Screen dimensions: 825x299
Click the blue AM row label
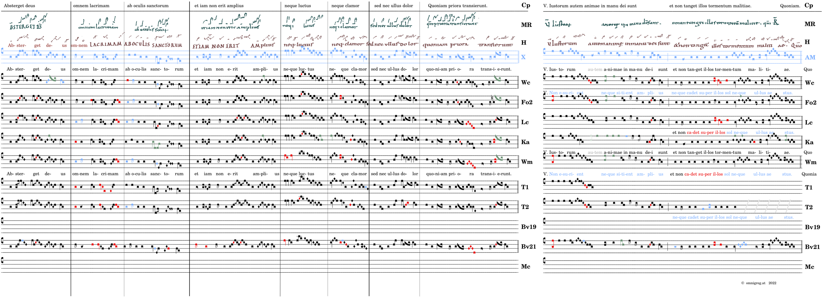click(809, 58)
